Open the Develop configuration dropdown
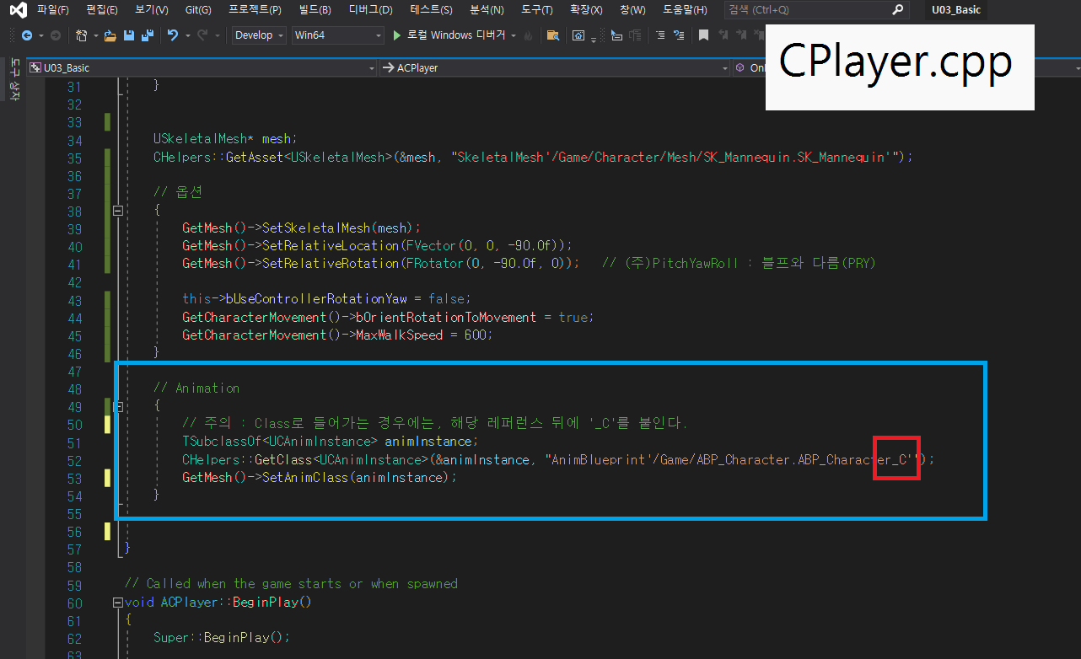 259,35
